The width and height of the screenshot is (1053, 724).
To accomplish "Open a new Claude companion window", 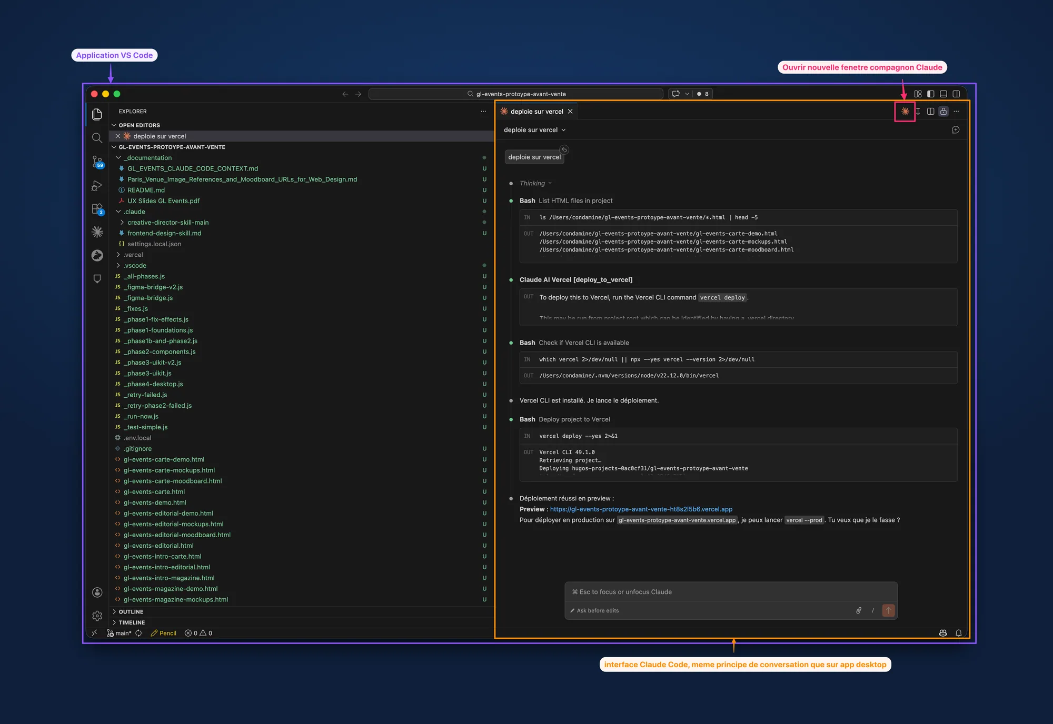I will [x=905, y=112].
